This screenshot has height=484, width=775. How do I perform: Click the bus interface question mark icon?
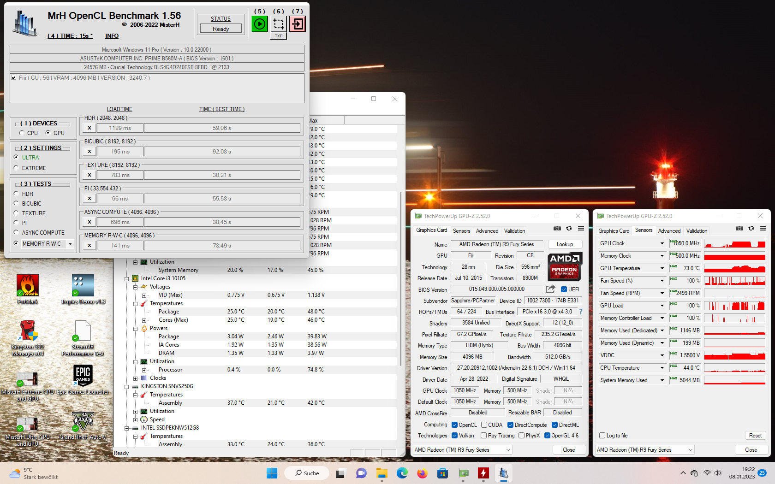581,312
